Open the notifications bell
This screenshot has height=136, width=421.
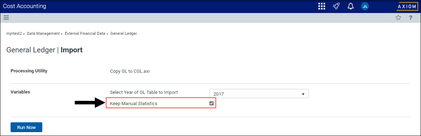pos(350,6)
